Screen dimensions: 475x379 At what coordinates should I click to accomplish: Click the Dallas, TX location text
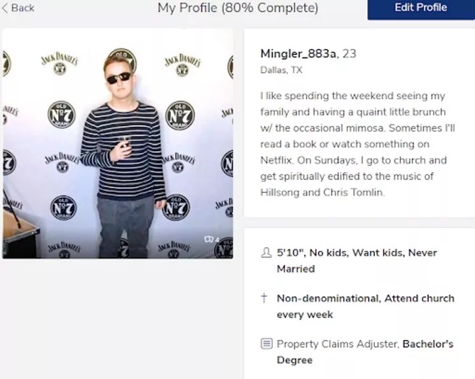pos(281,70)
